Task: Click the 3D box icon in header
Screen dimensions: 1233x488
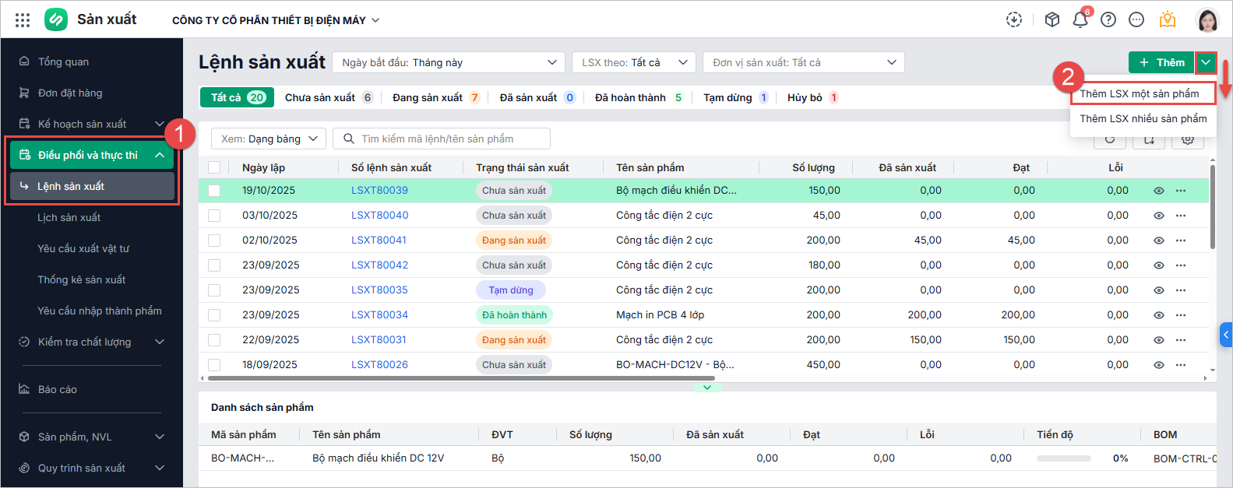Action: tap(1052, 20)
